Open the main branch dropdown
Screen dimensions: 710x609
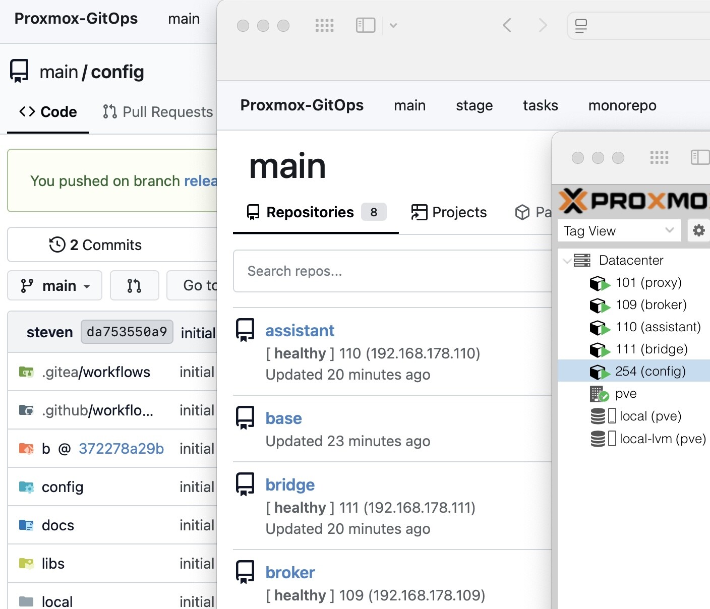[x=55, y=286]
